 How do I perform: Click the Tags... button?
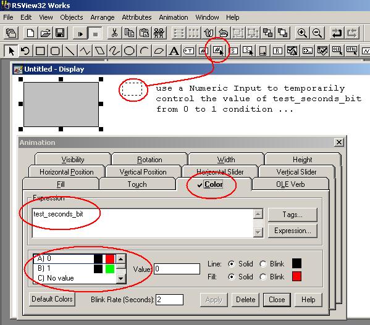point(293,215)
